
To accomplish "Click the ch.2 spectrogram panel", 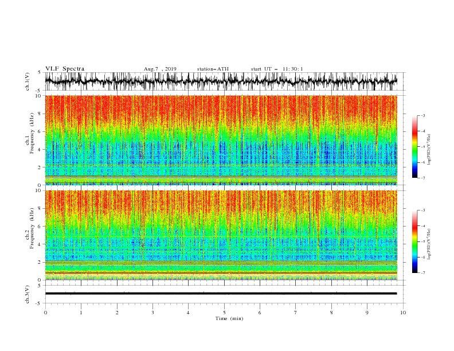I will point(221,235).
